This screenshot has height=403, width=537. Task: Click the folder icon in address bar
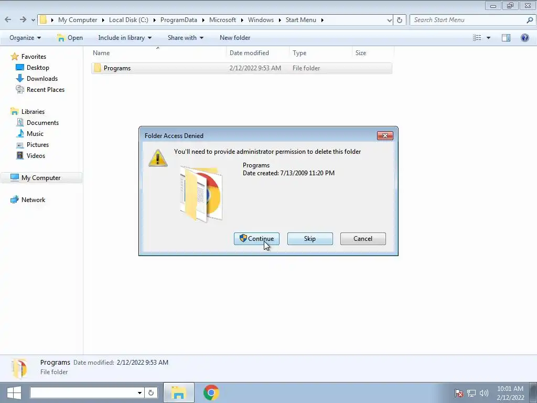tap(43, 20)
